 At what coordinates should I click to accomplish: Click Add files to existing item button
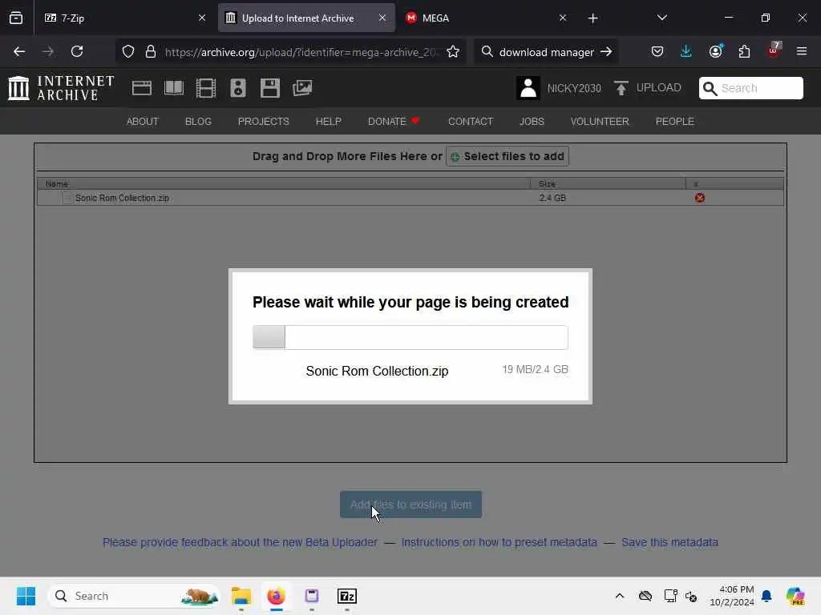coord(411,504)
